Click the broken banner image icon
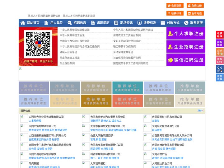The width and height of the screenshot is (224, 168). (x=20, y=68)
